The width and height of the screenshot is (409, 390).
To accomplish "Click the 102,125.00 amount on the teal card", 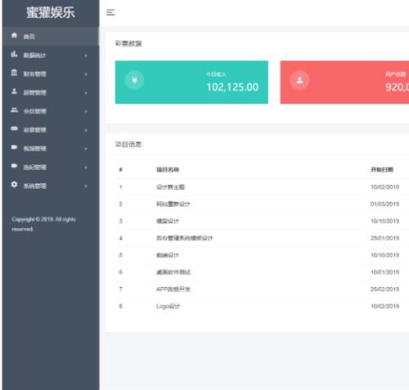I will click(232, 87).
